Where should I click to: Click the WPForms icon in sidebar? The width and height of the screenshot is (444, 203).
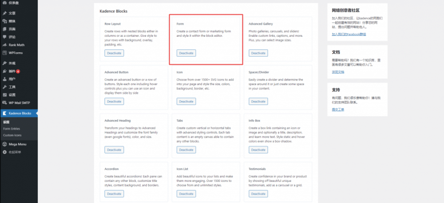coord(4,53)
